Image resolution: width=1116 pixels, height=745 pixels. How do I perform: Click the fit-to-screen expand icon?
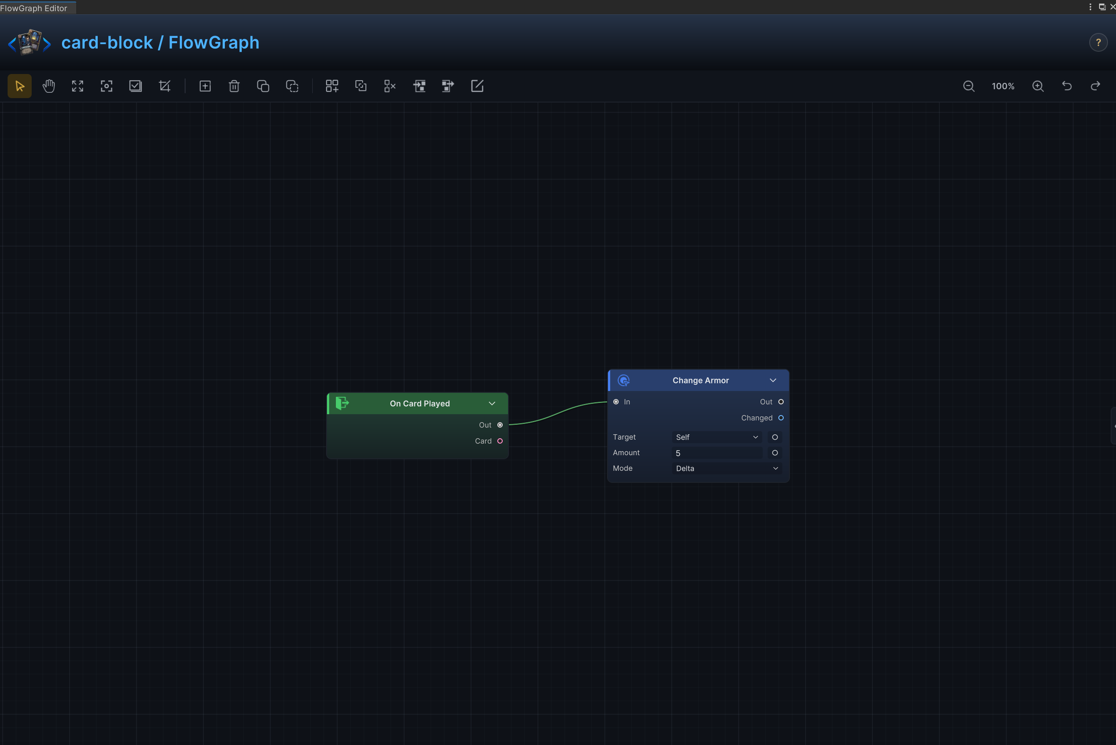[78, 86]
